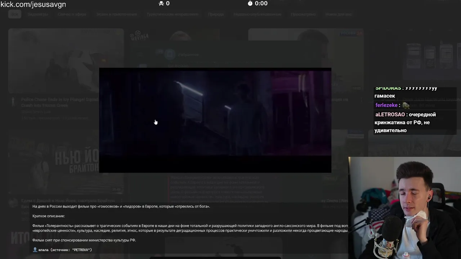Click the stream timer stopwatch icon
Screen dimensions: 461x259
tap(250, 3)
